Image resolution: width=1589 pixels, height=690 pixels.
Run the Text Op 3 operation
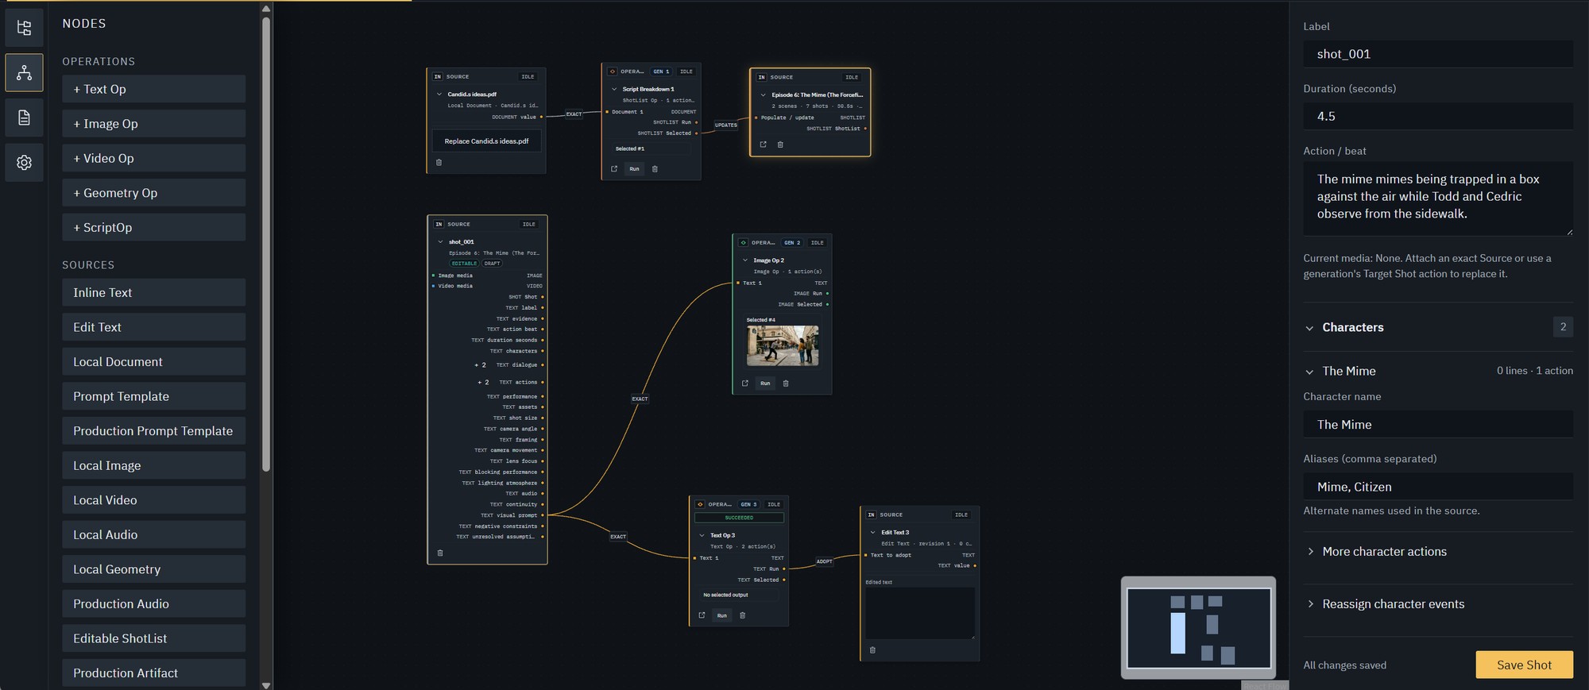click(x=721, y=615)
